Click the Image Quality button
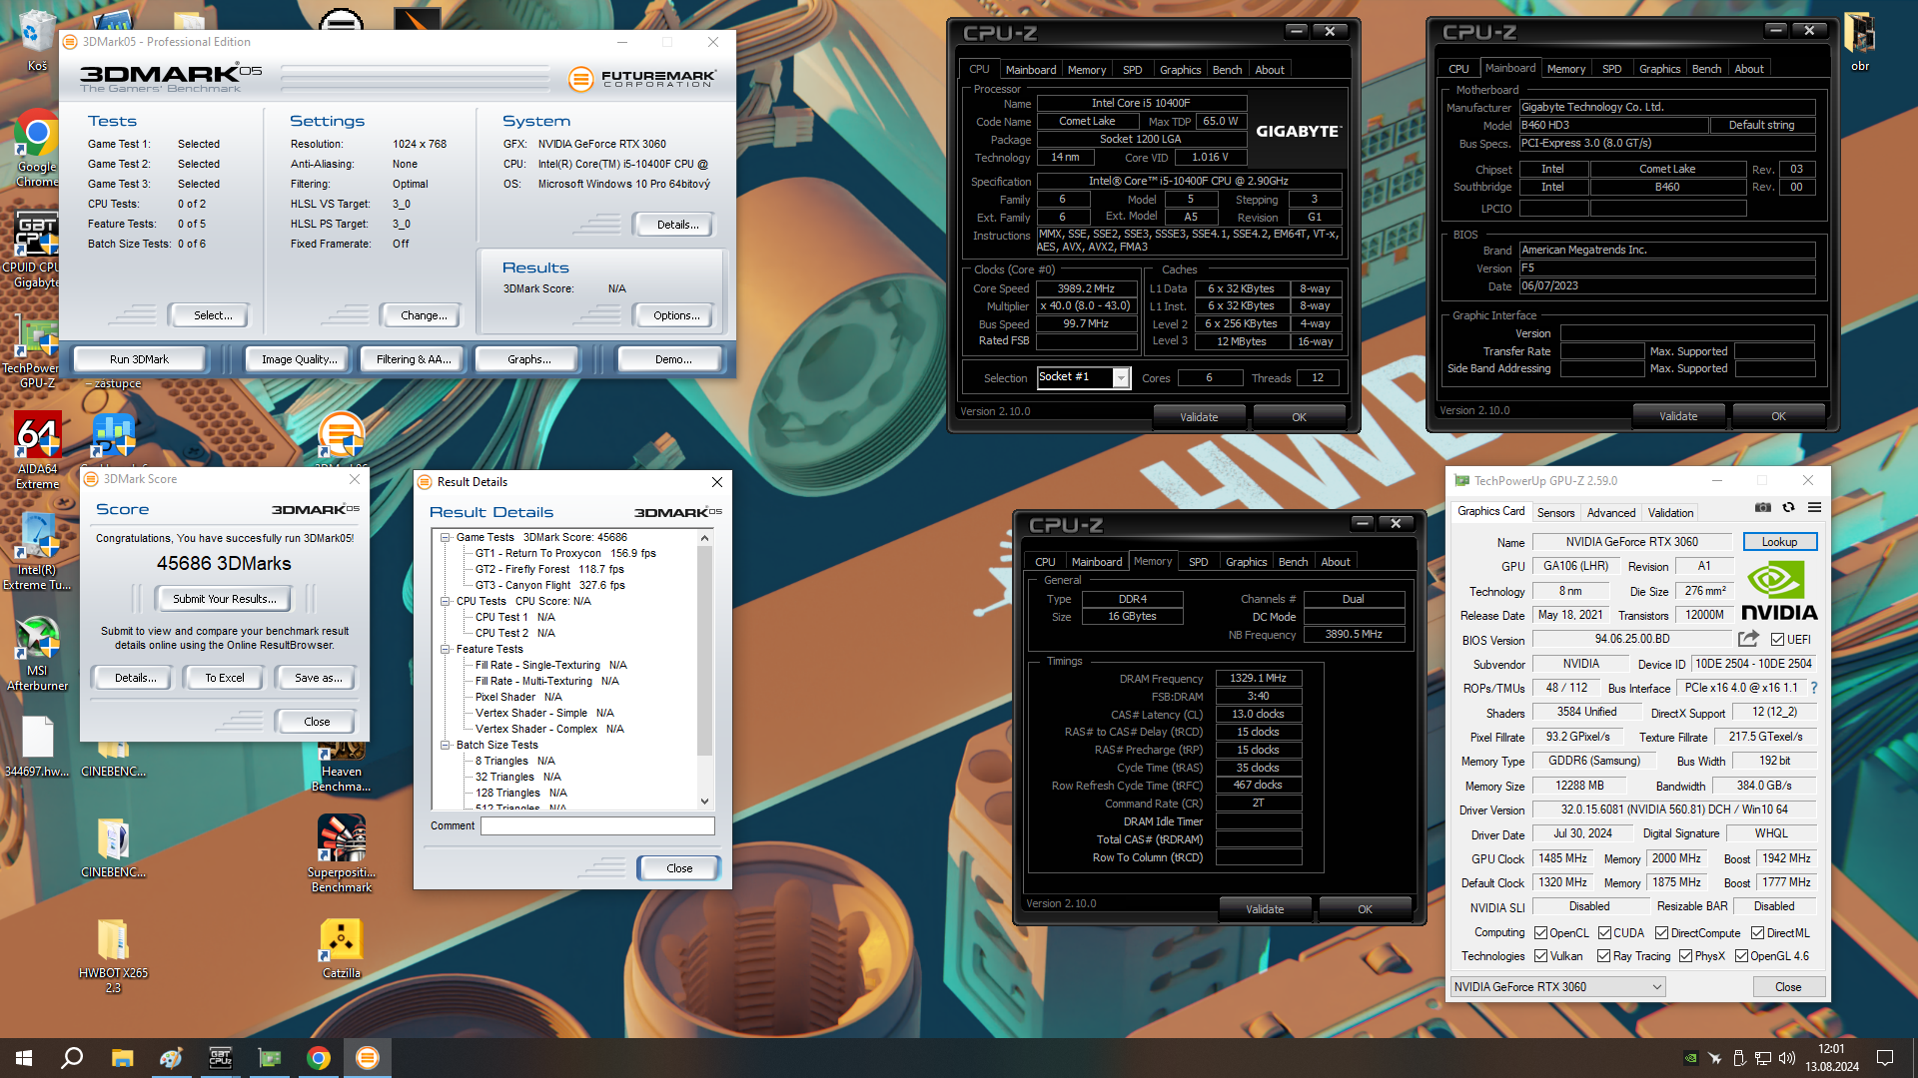The height and width of the screenshot is (1078, 1918). (x=300, y=359)
